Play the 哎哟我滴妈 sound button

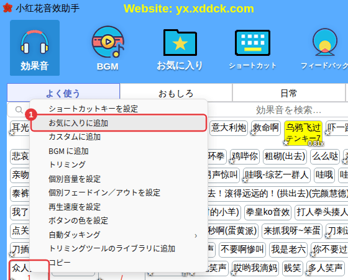click(255, 268)
